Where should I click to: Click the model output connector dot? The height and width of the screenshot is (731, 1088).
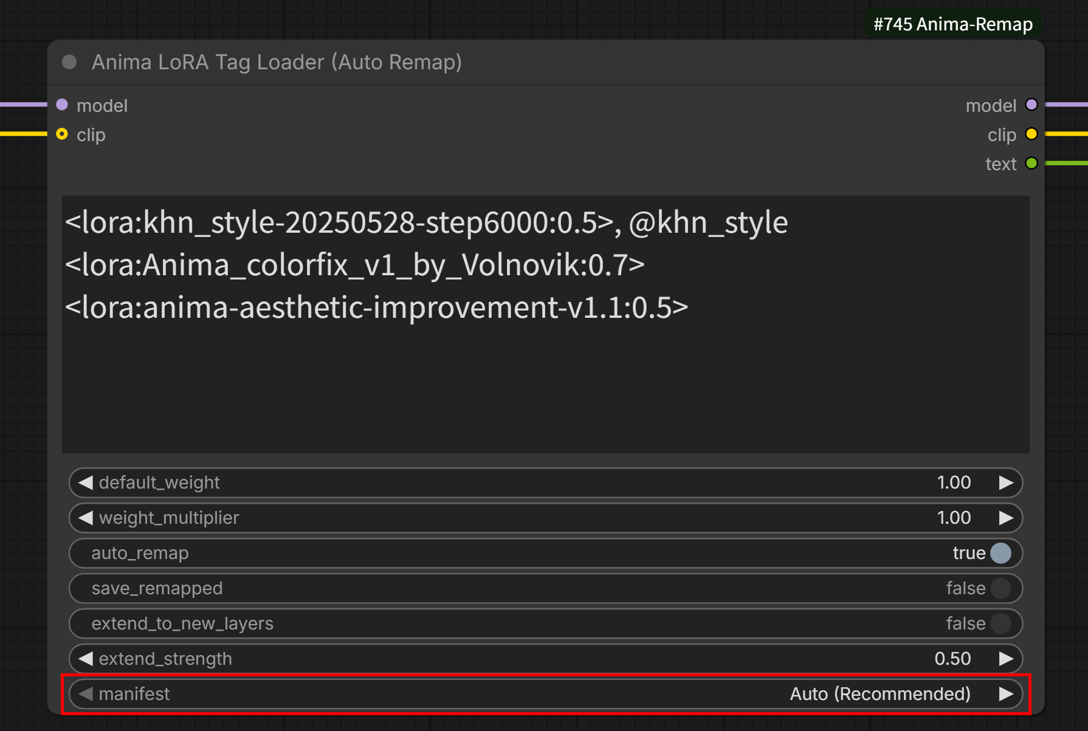tap(1031, 105)
